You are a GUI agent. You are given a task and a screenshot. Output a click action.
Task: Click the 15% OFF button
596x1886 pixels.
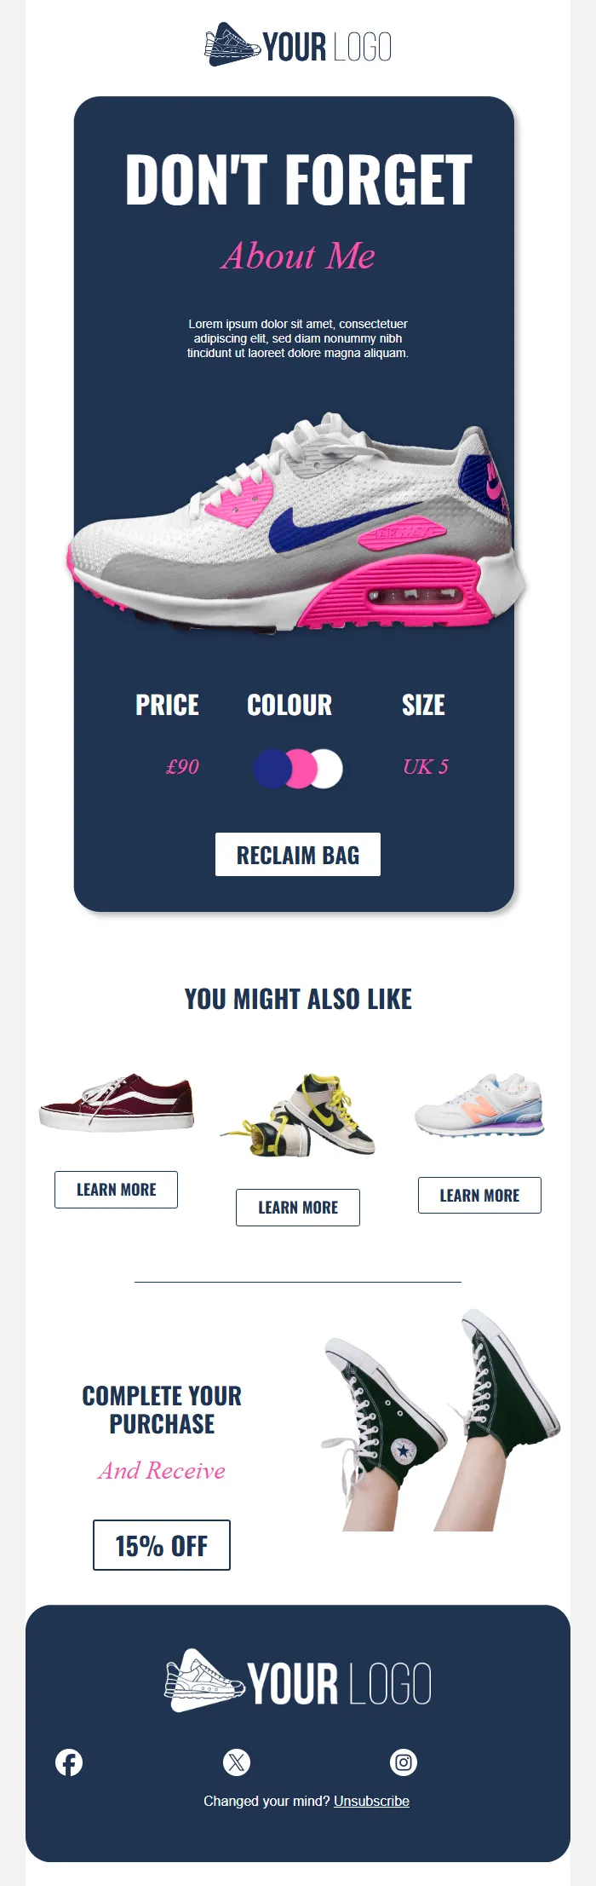(x=162, y=1545)
